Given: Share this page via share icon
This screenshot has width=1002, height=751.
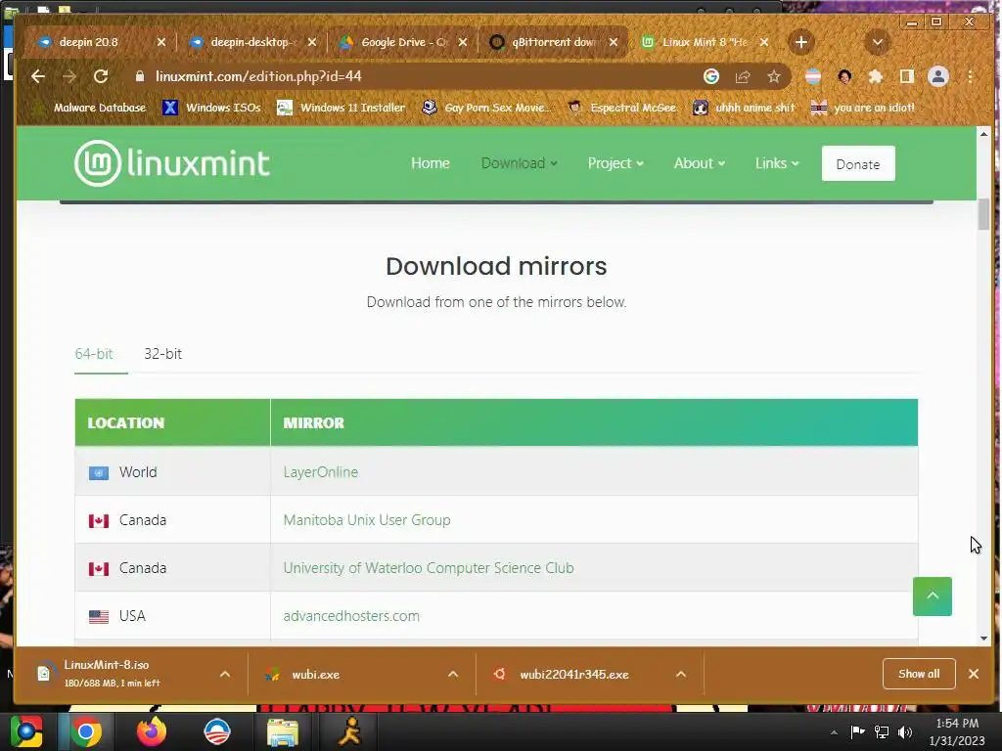Looking at the screenshot, I should point(743,76).
